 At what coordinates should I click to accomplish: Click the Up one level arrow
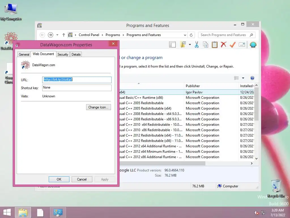pos(64,35)
